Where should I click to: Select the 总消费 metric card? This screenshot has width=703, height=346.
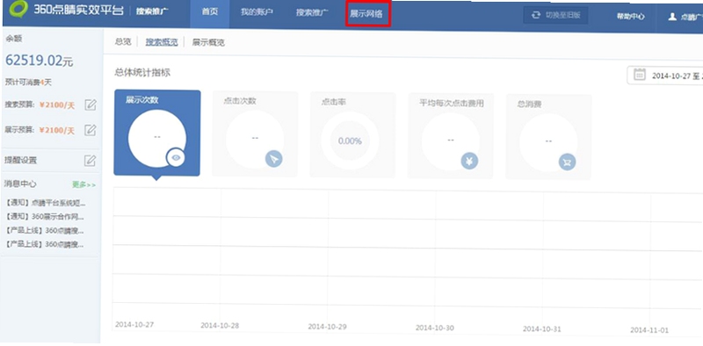pyautogui.click(x=548, y=137)
